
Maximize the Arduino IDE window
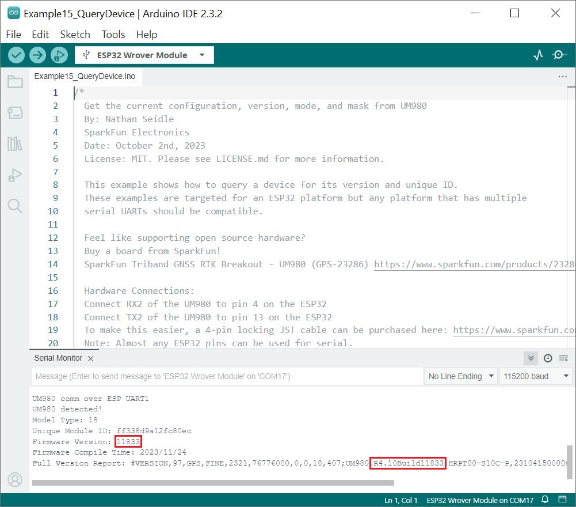pos(514,13)
